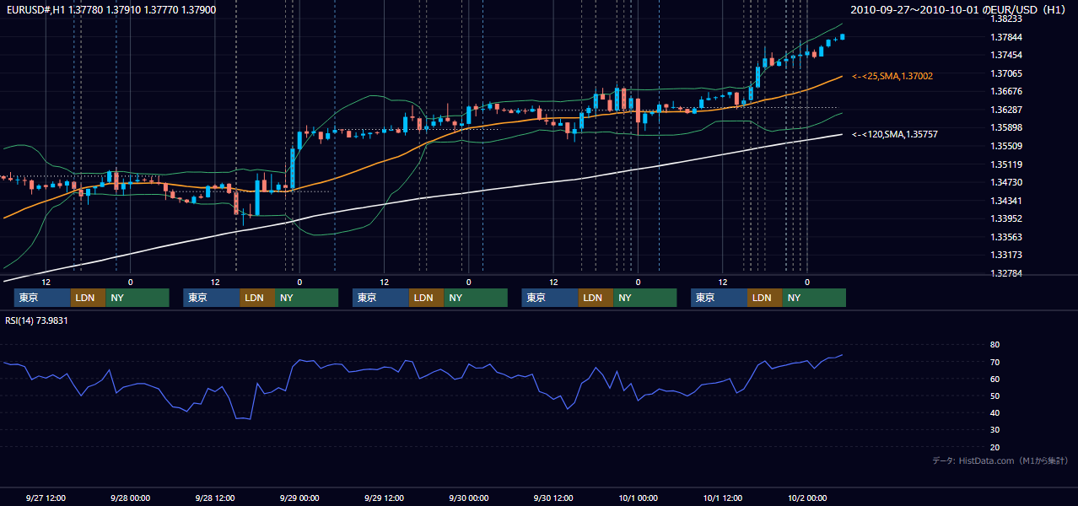Click price axis value 1.35509
The width and height of the screenshot is (1078, 506).
tap(1005, 146)
